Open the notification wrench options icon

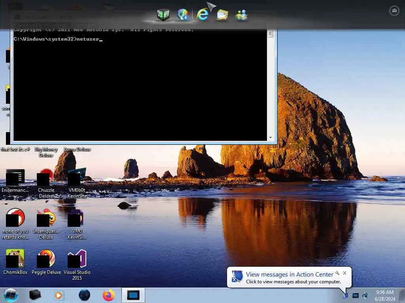[337, 273]
